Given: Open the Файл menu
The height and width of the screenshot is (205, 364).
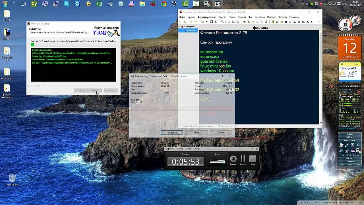Looking at the screenshot, I should [182, 17].
